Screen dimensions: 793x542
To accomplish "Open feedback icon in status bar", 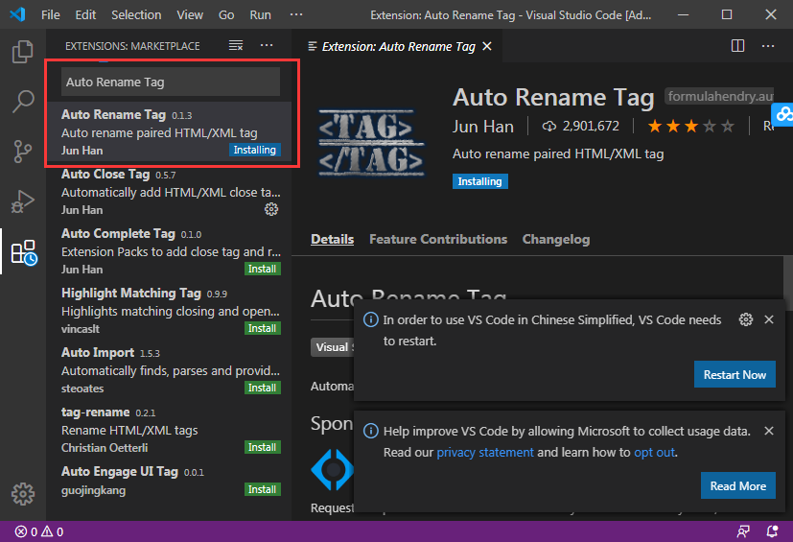I will [x=743, y=531].
